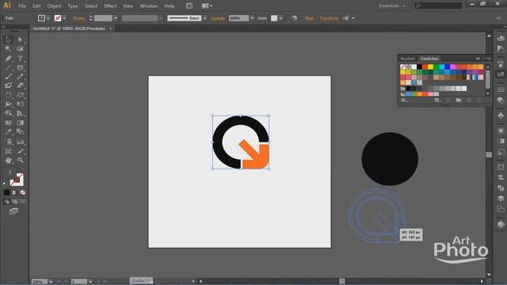Select the Pen tool
The height and width of the screenshot is (285, 507).
9,58
